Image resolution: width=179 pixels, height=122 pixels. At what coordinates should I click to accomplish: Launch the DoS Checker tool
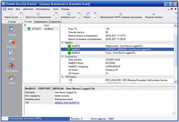[x=12, y=65]
